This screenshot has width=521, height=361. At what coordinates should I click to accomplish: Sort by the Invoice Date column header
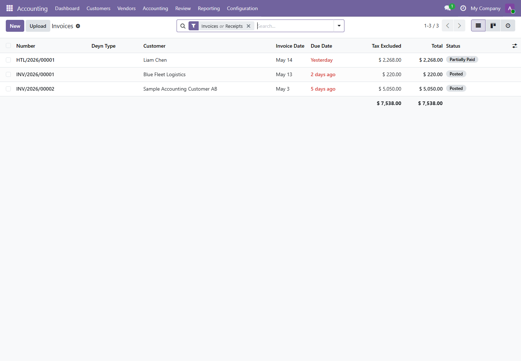[x=290, y=46]
